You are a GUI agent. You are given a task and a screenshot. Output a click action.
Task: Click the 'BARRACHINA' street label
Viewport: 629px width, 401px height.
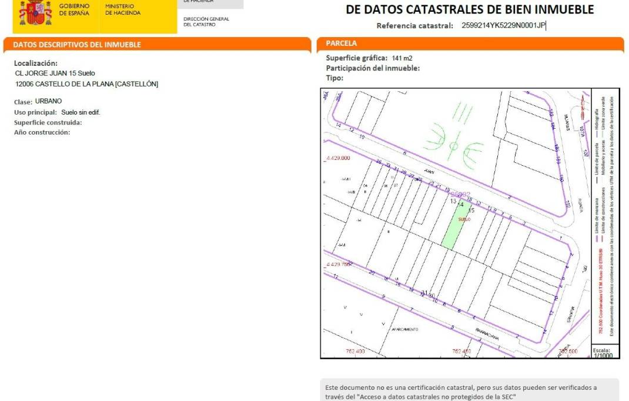coord(488,334)
